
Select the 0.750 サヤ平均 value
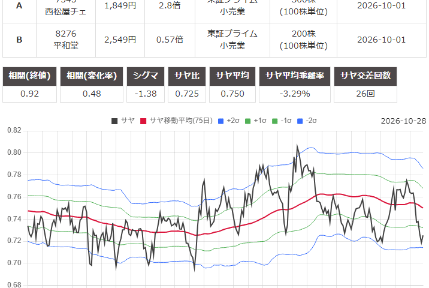click(232, 94)
